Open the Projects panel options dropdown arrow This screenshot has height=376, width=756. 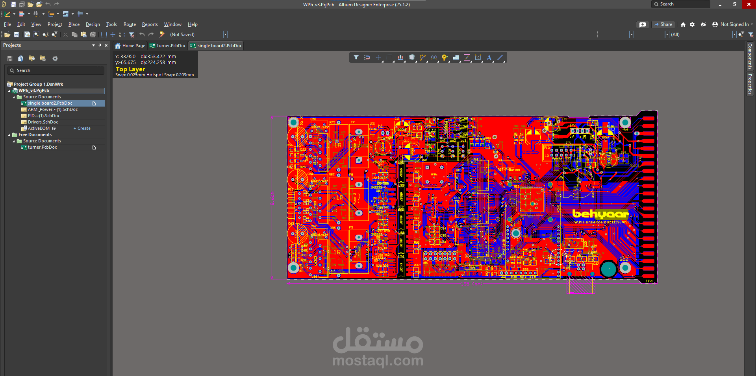[93, 45]
